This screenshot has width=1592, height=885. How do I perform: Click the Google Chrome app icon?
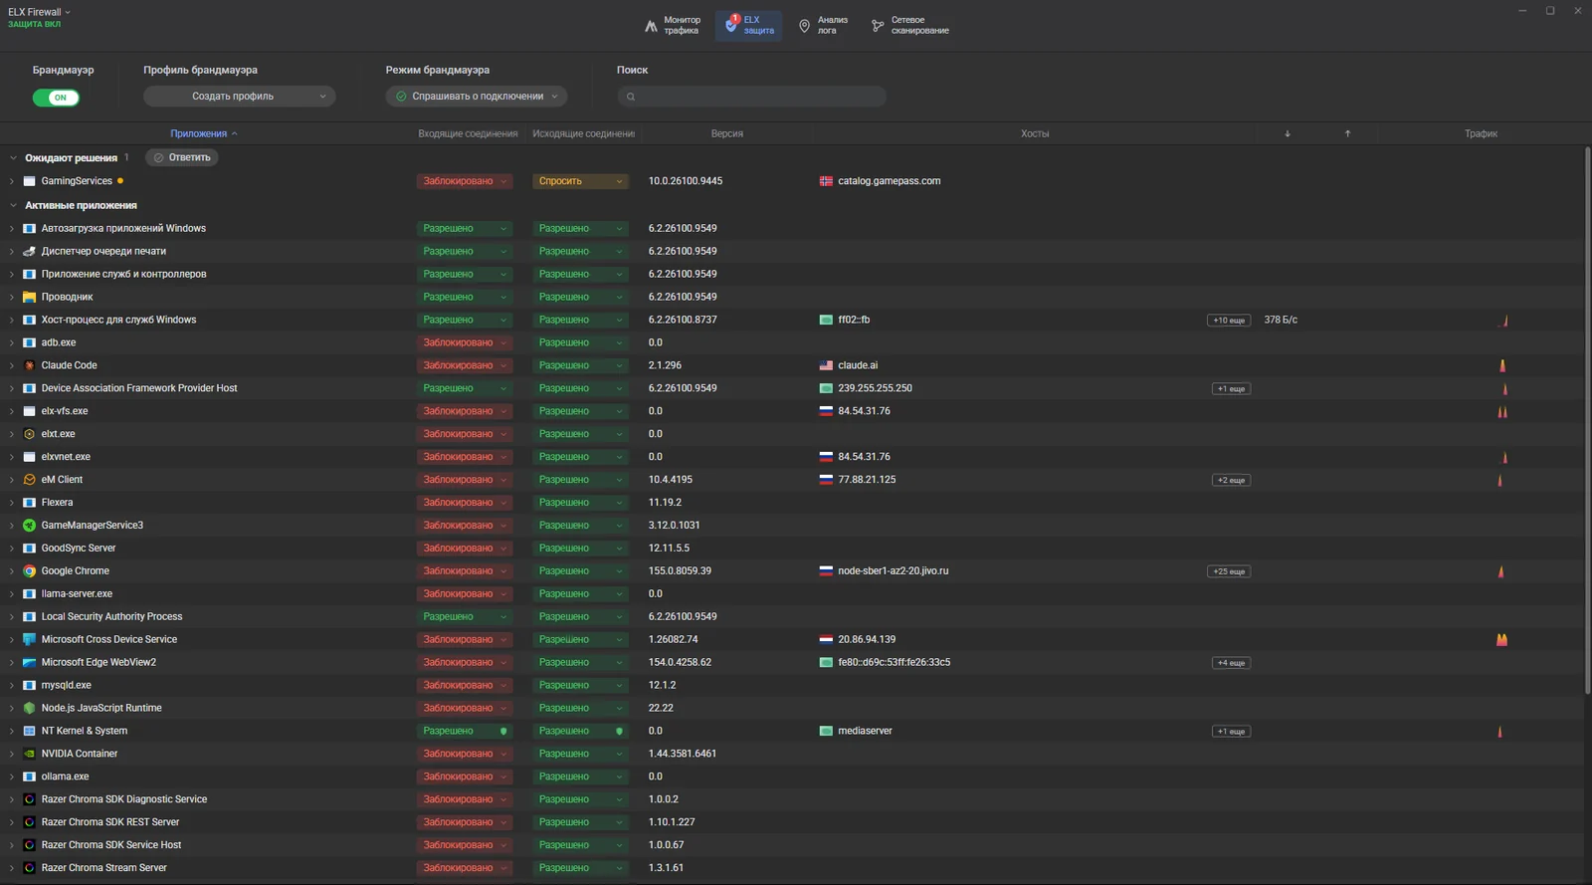coord(29,571)
